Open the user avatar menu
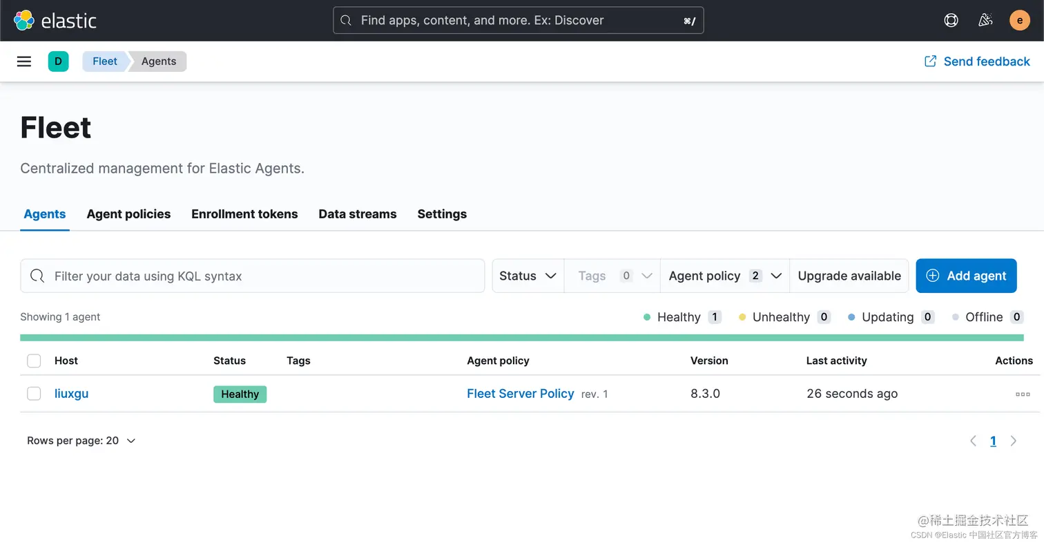 pos(1019,20)
